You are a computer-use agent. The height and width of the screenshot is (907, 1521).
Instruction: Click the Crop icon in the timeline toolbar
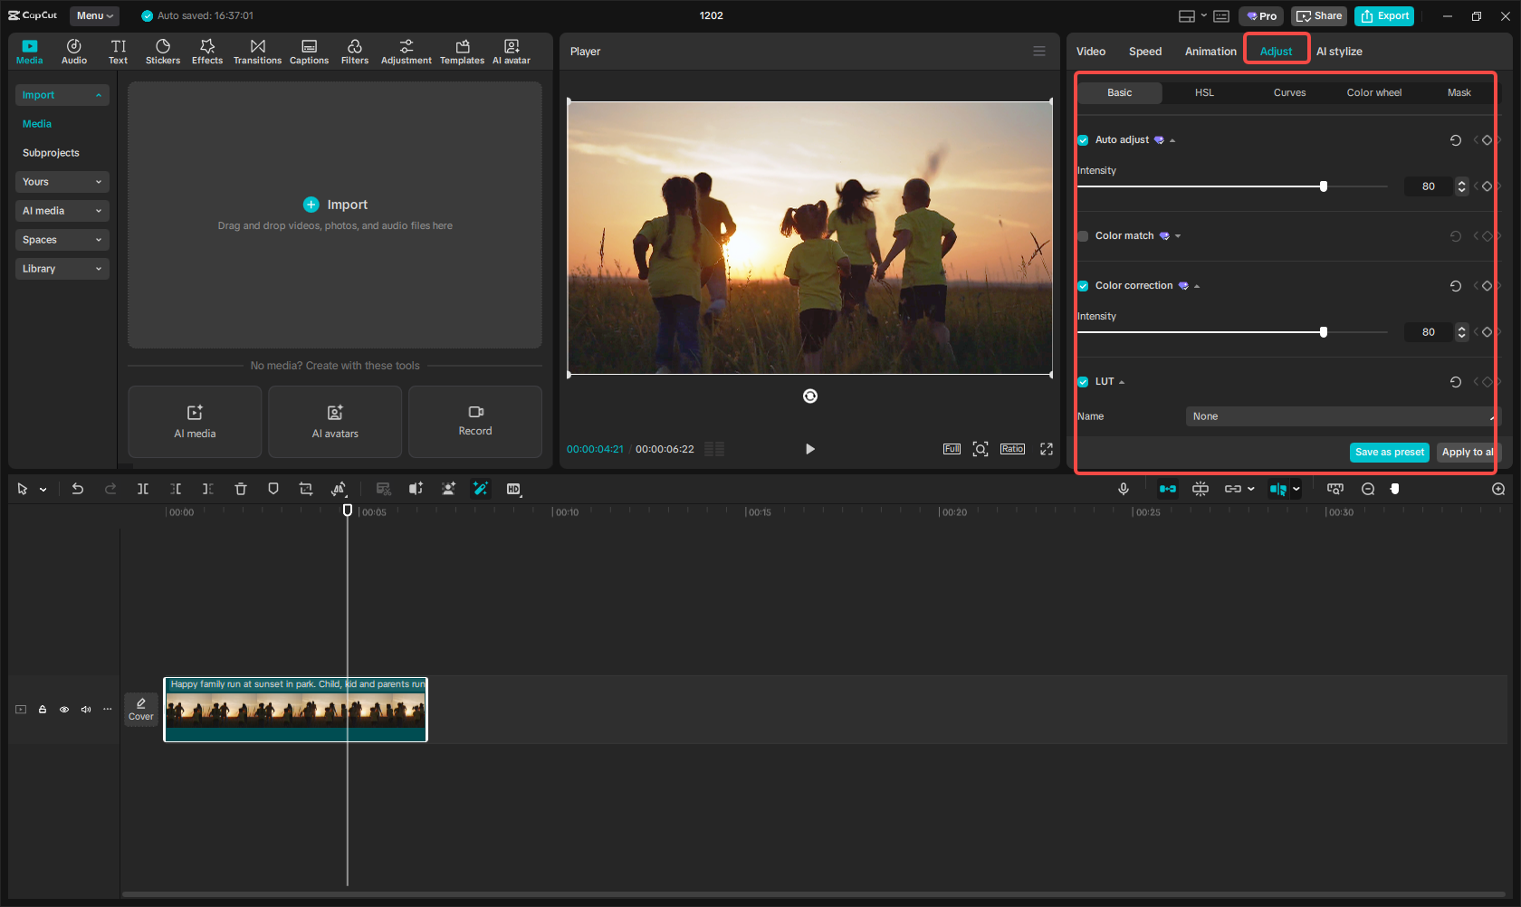(306, 489)
